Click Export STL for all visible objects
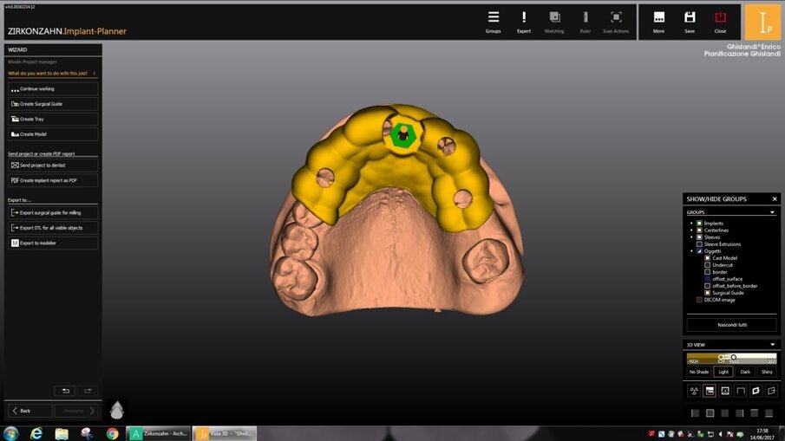The height and width of the screenshot is (441, 785). point(53,228)
